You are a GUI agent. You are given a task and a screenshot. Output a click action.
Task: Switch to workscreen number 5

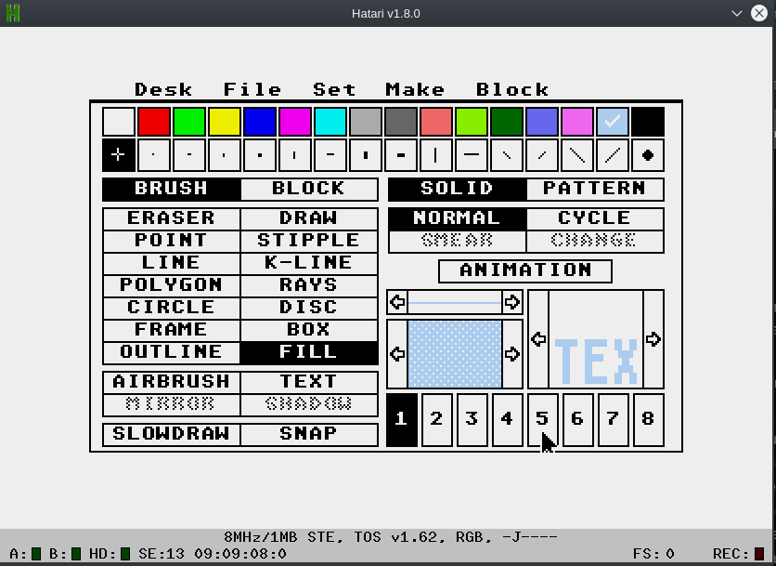point(542,419)
